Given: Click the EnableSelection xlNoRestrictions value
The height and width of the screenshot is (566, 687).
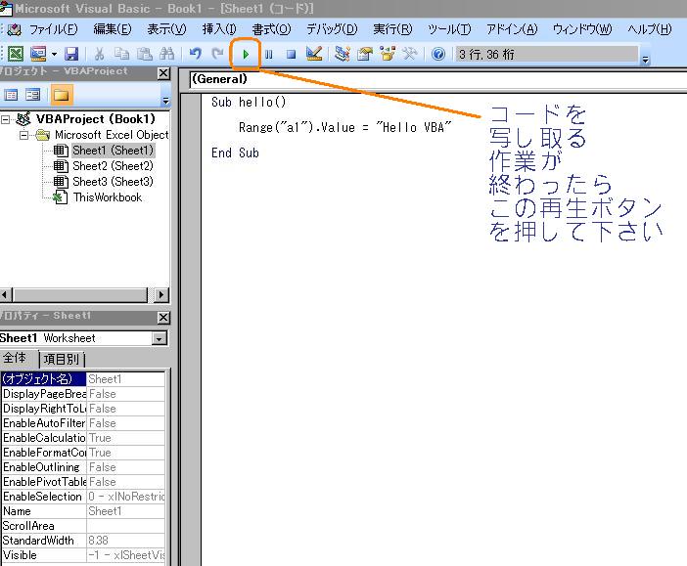Looking at the screenshot, I should coord(125,497).
